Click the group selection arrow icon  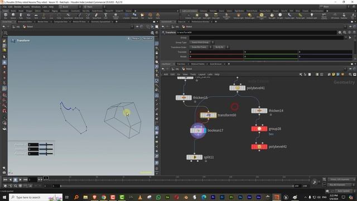coord(350,37)
